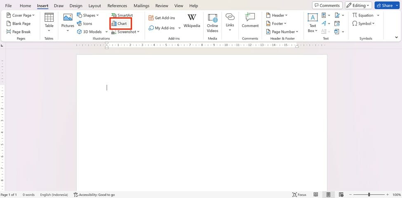The image size is (402, 198).
Task: Click Accessibility: Good to go status
Action: pyautogui.click(x=94, y=195)
